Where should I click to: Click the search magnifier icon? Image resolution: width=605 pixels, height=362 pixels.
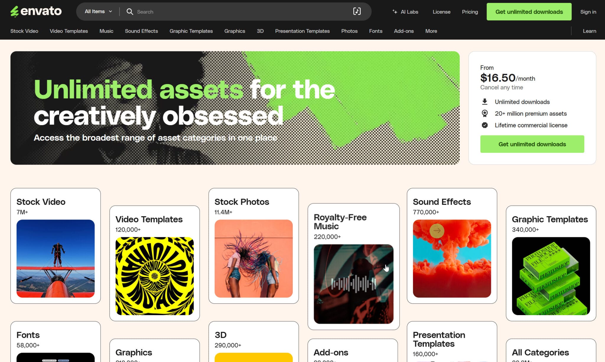[x=130, y=12]
